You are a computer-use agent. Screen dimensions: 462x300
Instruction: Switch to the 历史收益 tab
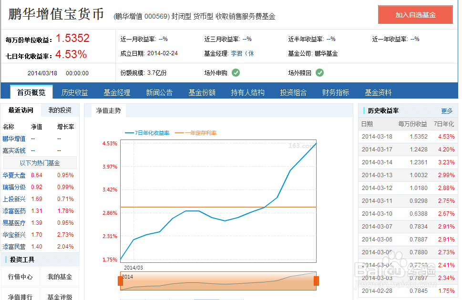coord(74,92)
